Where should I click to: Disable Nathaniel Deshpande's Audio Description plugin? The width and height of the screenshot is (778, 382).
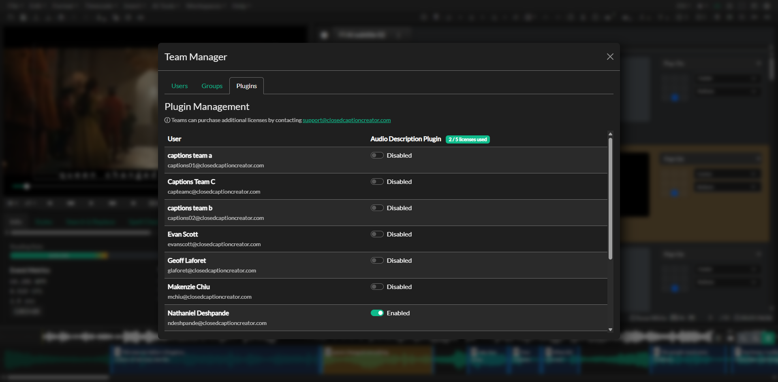pos(377,312)
